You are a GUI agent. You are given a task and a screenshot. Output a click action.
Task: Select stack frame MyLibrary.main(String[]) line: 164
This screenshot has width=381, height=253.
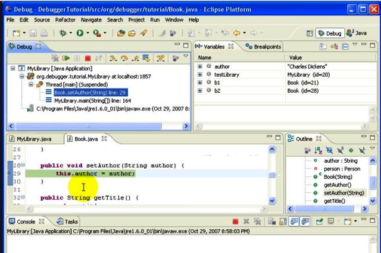coord(92,100)
